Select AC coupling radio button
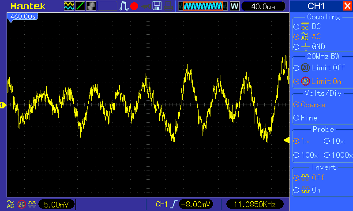This screenshot has width=353, height=211. point(296,36)
